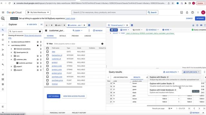Collapse the Explorer panel
Viewport: 206px width, 115px height.
(42, 24)
